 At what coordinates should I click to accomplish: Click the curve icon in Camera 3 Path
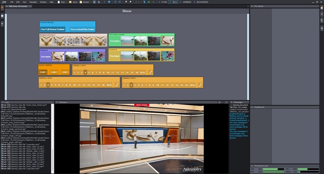[200, 85]
